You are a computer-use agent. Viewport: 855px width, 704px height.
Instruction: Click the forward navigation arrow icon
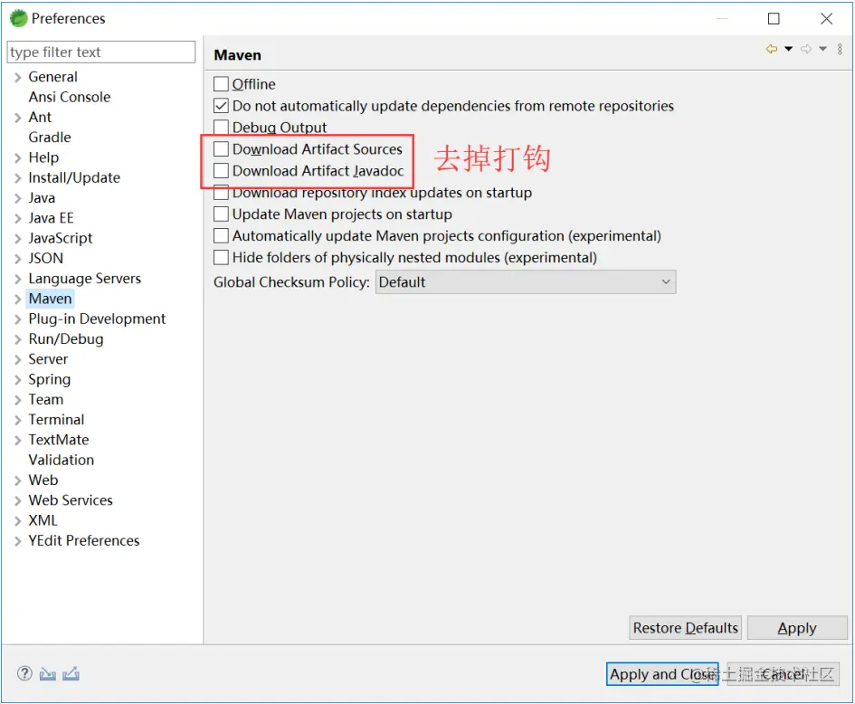click(806, 49)
